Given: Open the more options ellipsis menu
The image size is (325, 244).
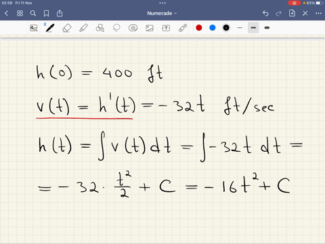Looking at the screenshot, I should 318,14.
